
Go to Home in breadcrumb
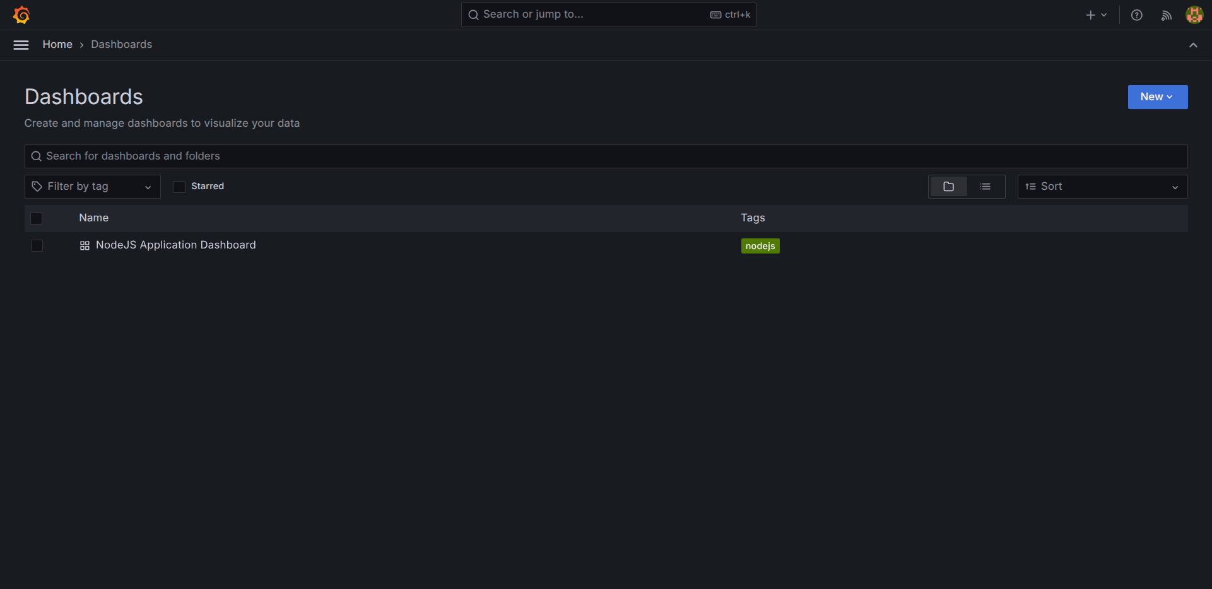tap(57, 45)
